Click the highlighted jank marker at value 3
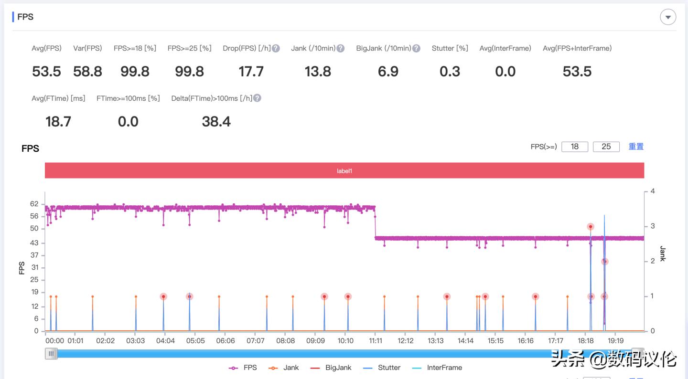This screenshot has width=688, height=379. pos(591,227)
